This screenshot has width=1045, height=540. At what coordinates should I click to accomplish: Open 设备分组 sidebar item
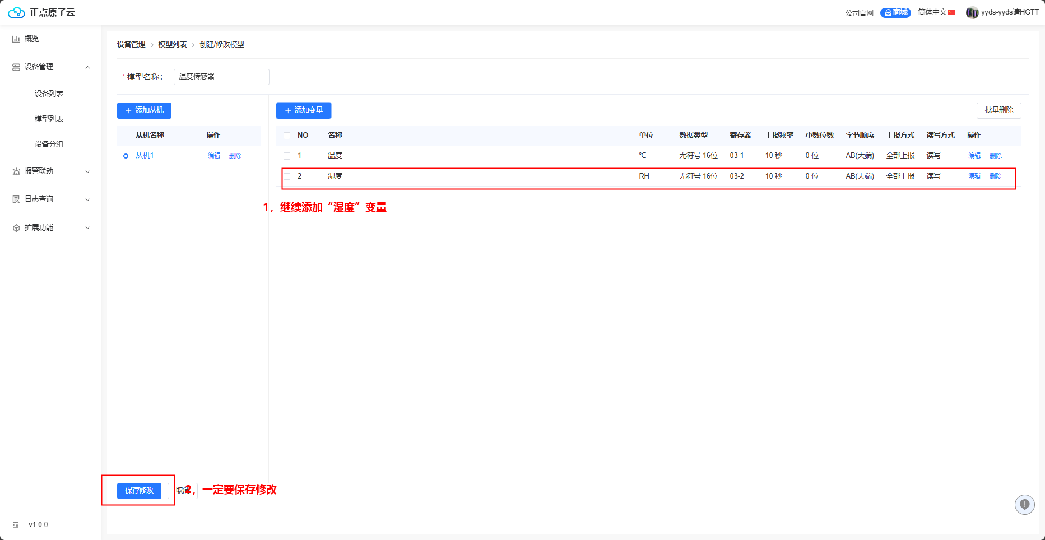[x=49, y=144]
